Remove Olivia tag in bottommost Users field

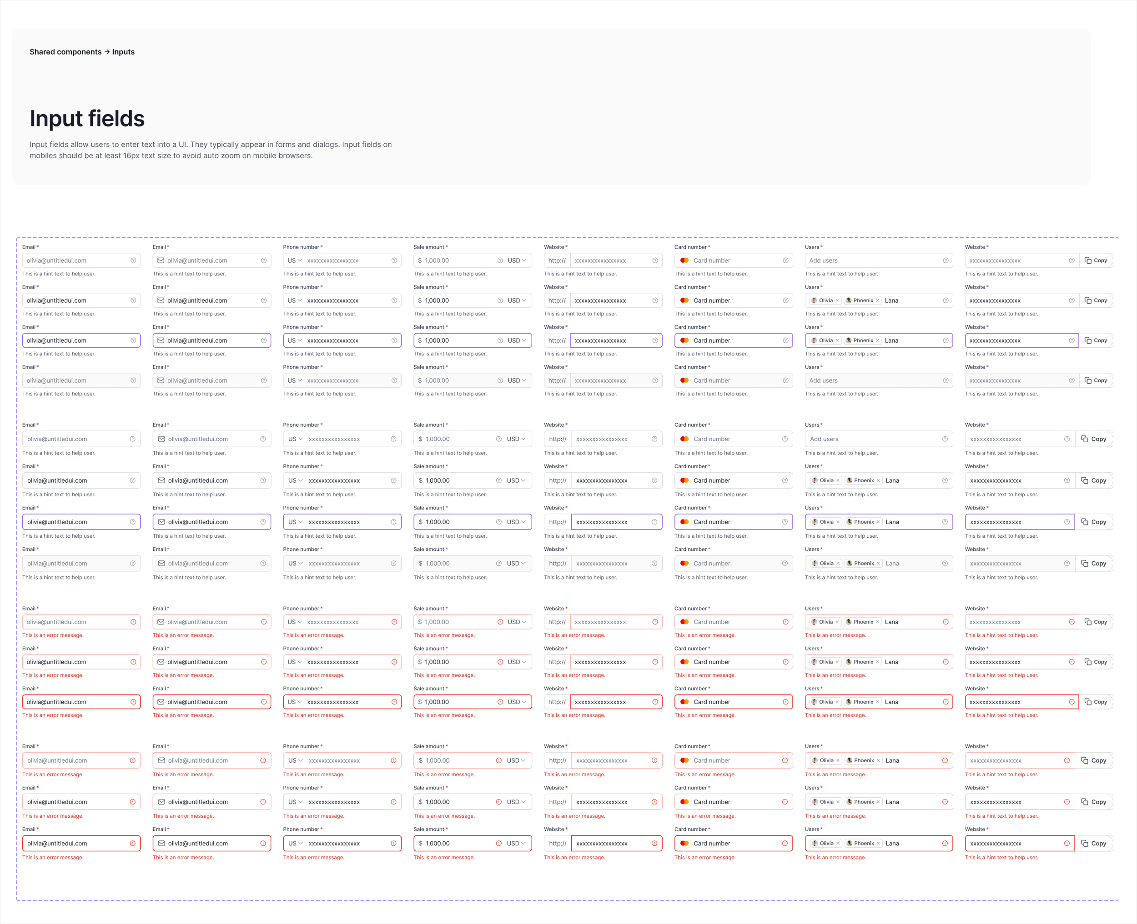coord(838,843)
